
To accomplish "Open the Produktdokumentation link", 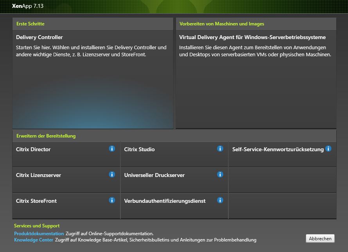I will tap(39, 234).
